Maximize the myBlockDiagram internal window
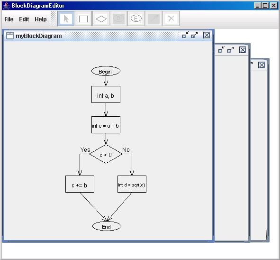The height and width of the screenshot is (260, 280). point(194,35)
